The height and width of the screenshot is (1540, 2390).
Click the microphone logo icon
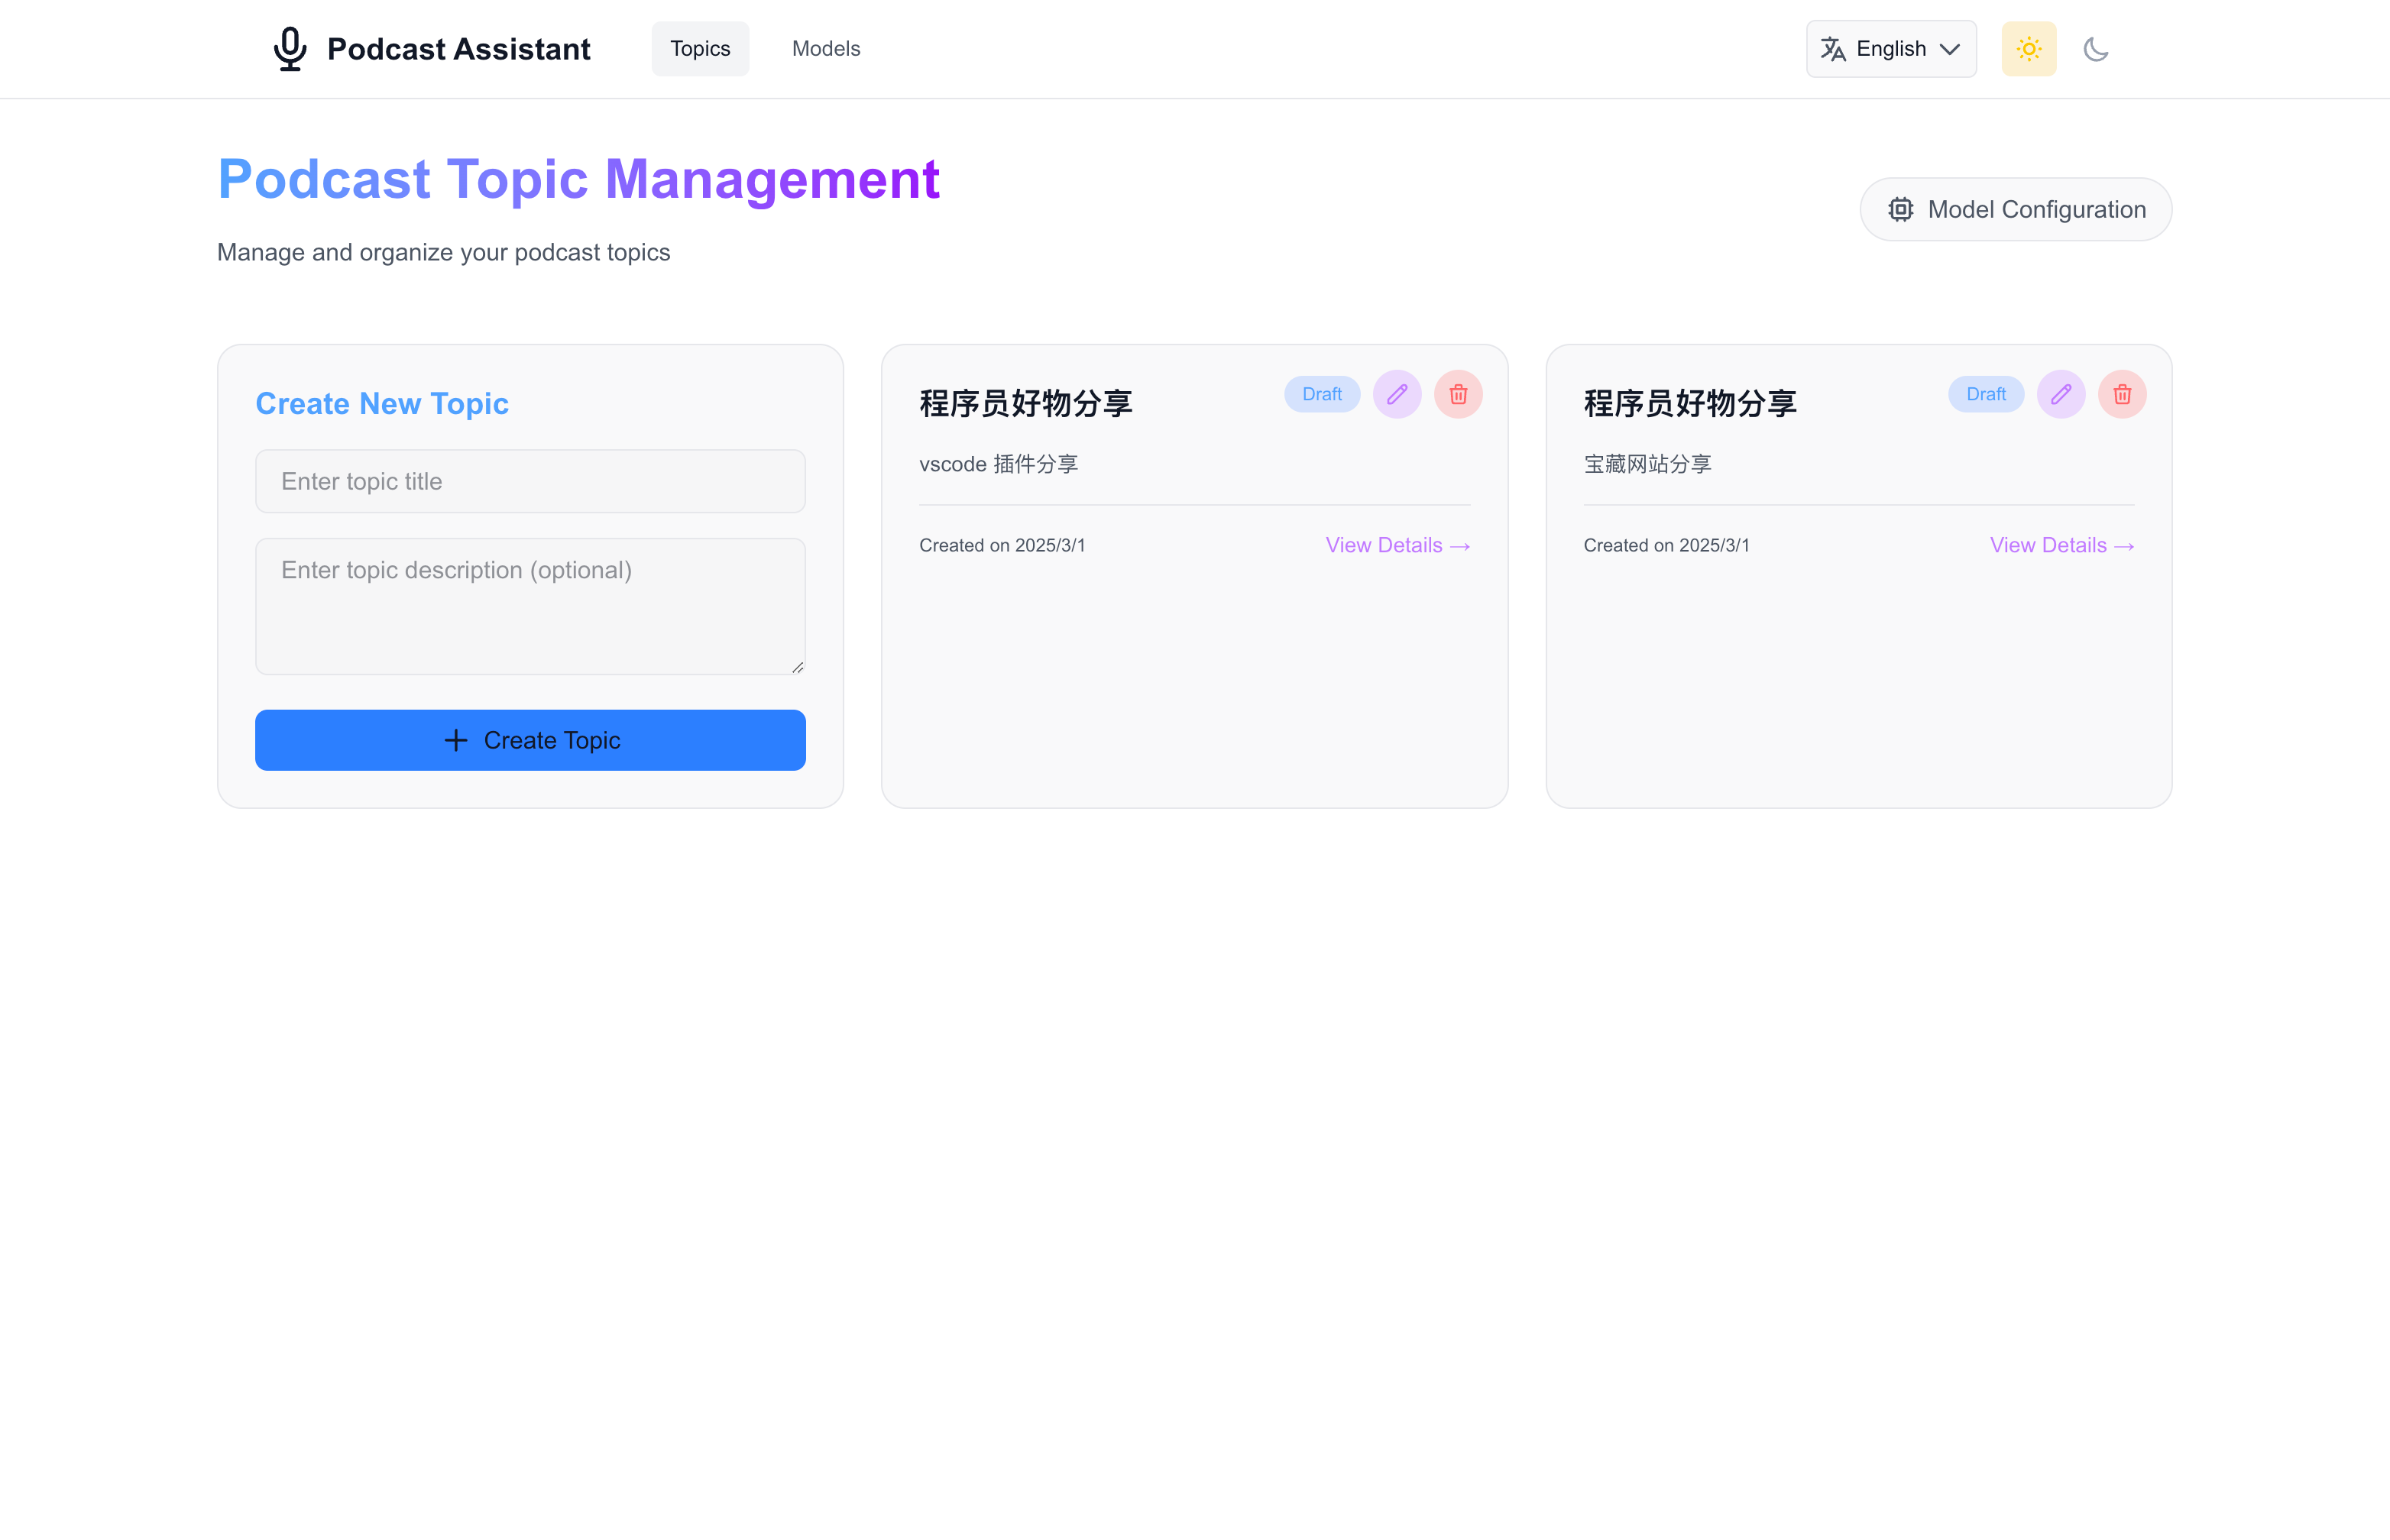click(x=290, y=49)
